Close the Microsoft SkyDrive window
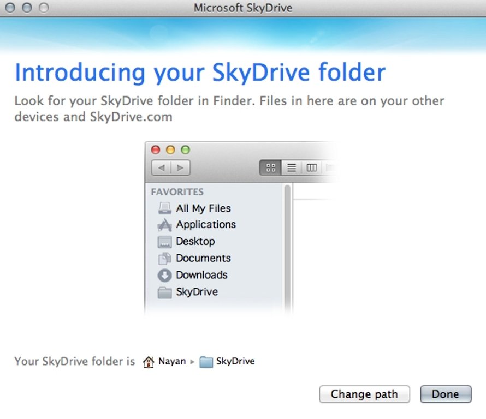 [x=10, y=8]
